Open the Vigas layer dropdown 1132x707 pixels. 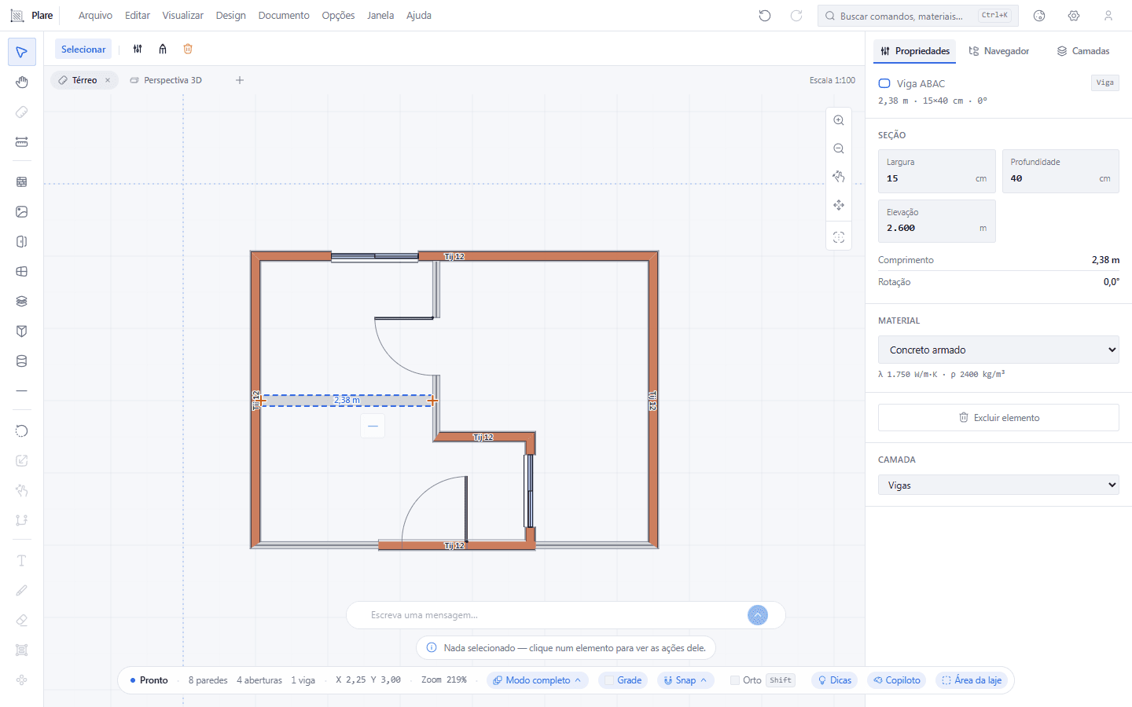pos(998,485)
